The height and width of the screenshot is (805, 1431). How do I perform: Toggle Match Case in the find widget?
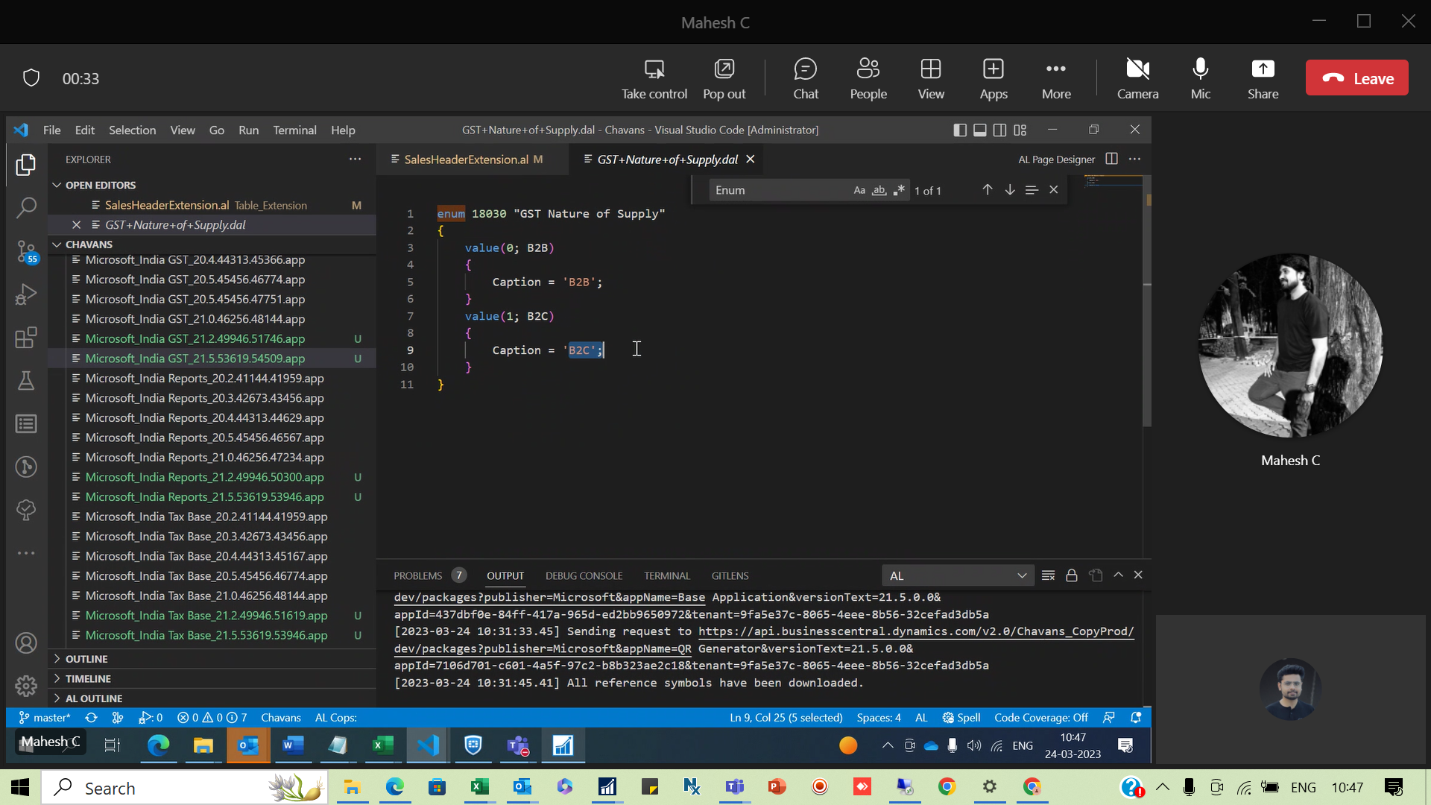click(859, 190)
